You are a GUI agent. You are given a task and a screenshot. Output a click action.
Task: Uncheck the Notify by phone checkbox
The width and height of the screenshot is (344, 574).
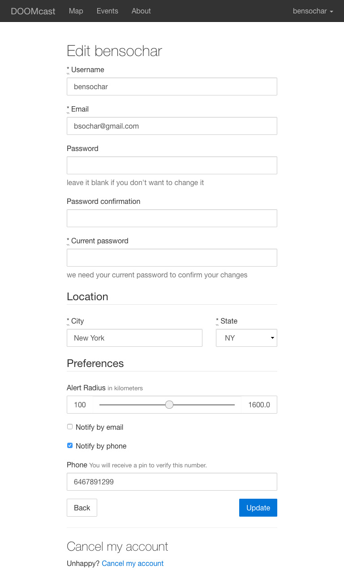coord(70,445)
